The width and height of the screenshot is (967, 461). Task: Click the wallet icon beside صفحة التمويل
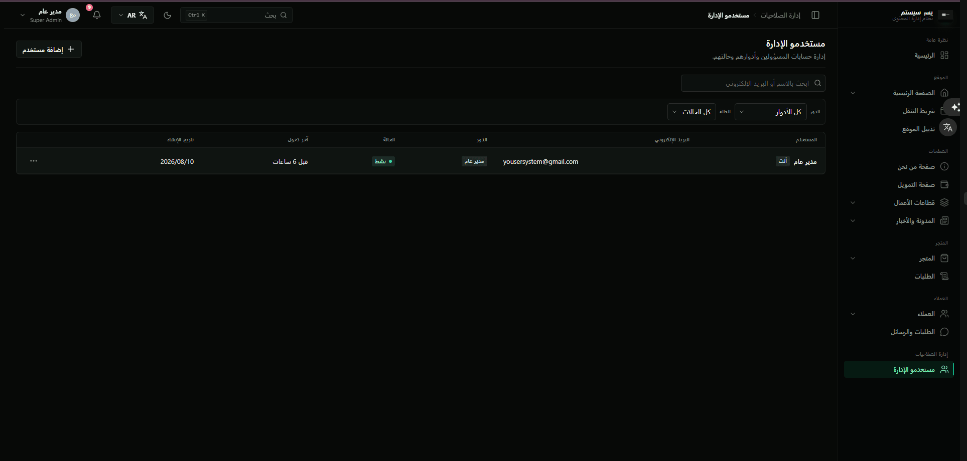[x=944, y=184]
